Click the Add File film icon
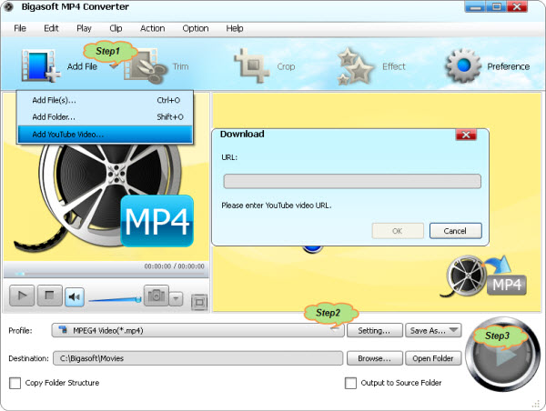Image resolution: width=546 pixels, height=411 pixels. pos(40,66)
